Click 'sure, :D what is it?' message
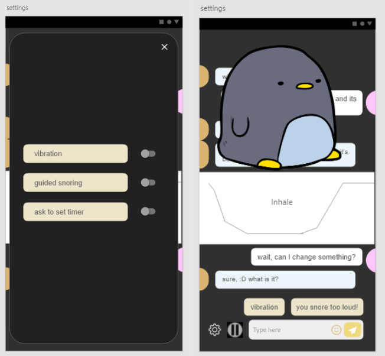 [285, 280]
